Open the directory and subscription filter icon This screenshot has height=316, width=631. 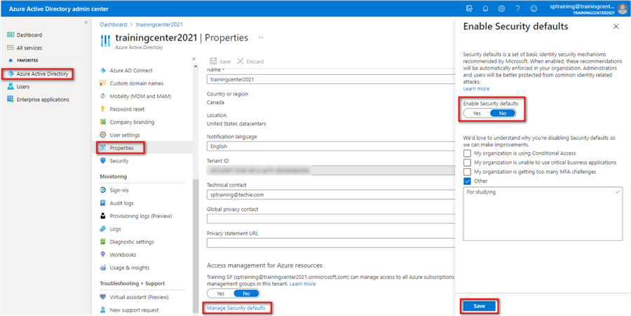point(468,8)
